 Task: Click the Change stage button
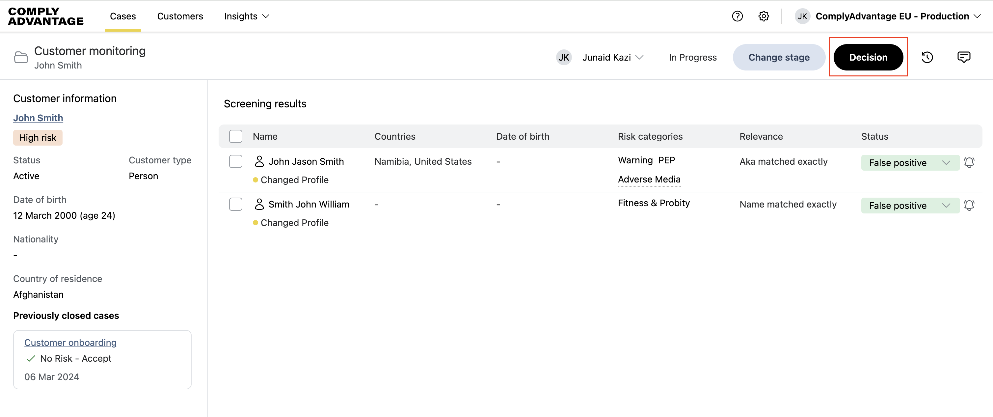tap(779, 57)
